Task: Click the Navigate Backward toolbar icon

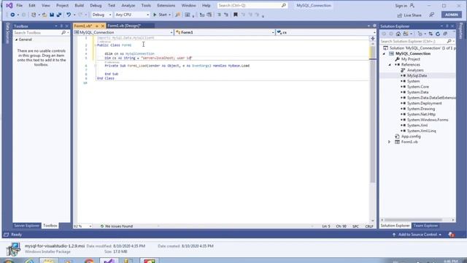Action: point(12,15)
